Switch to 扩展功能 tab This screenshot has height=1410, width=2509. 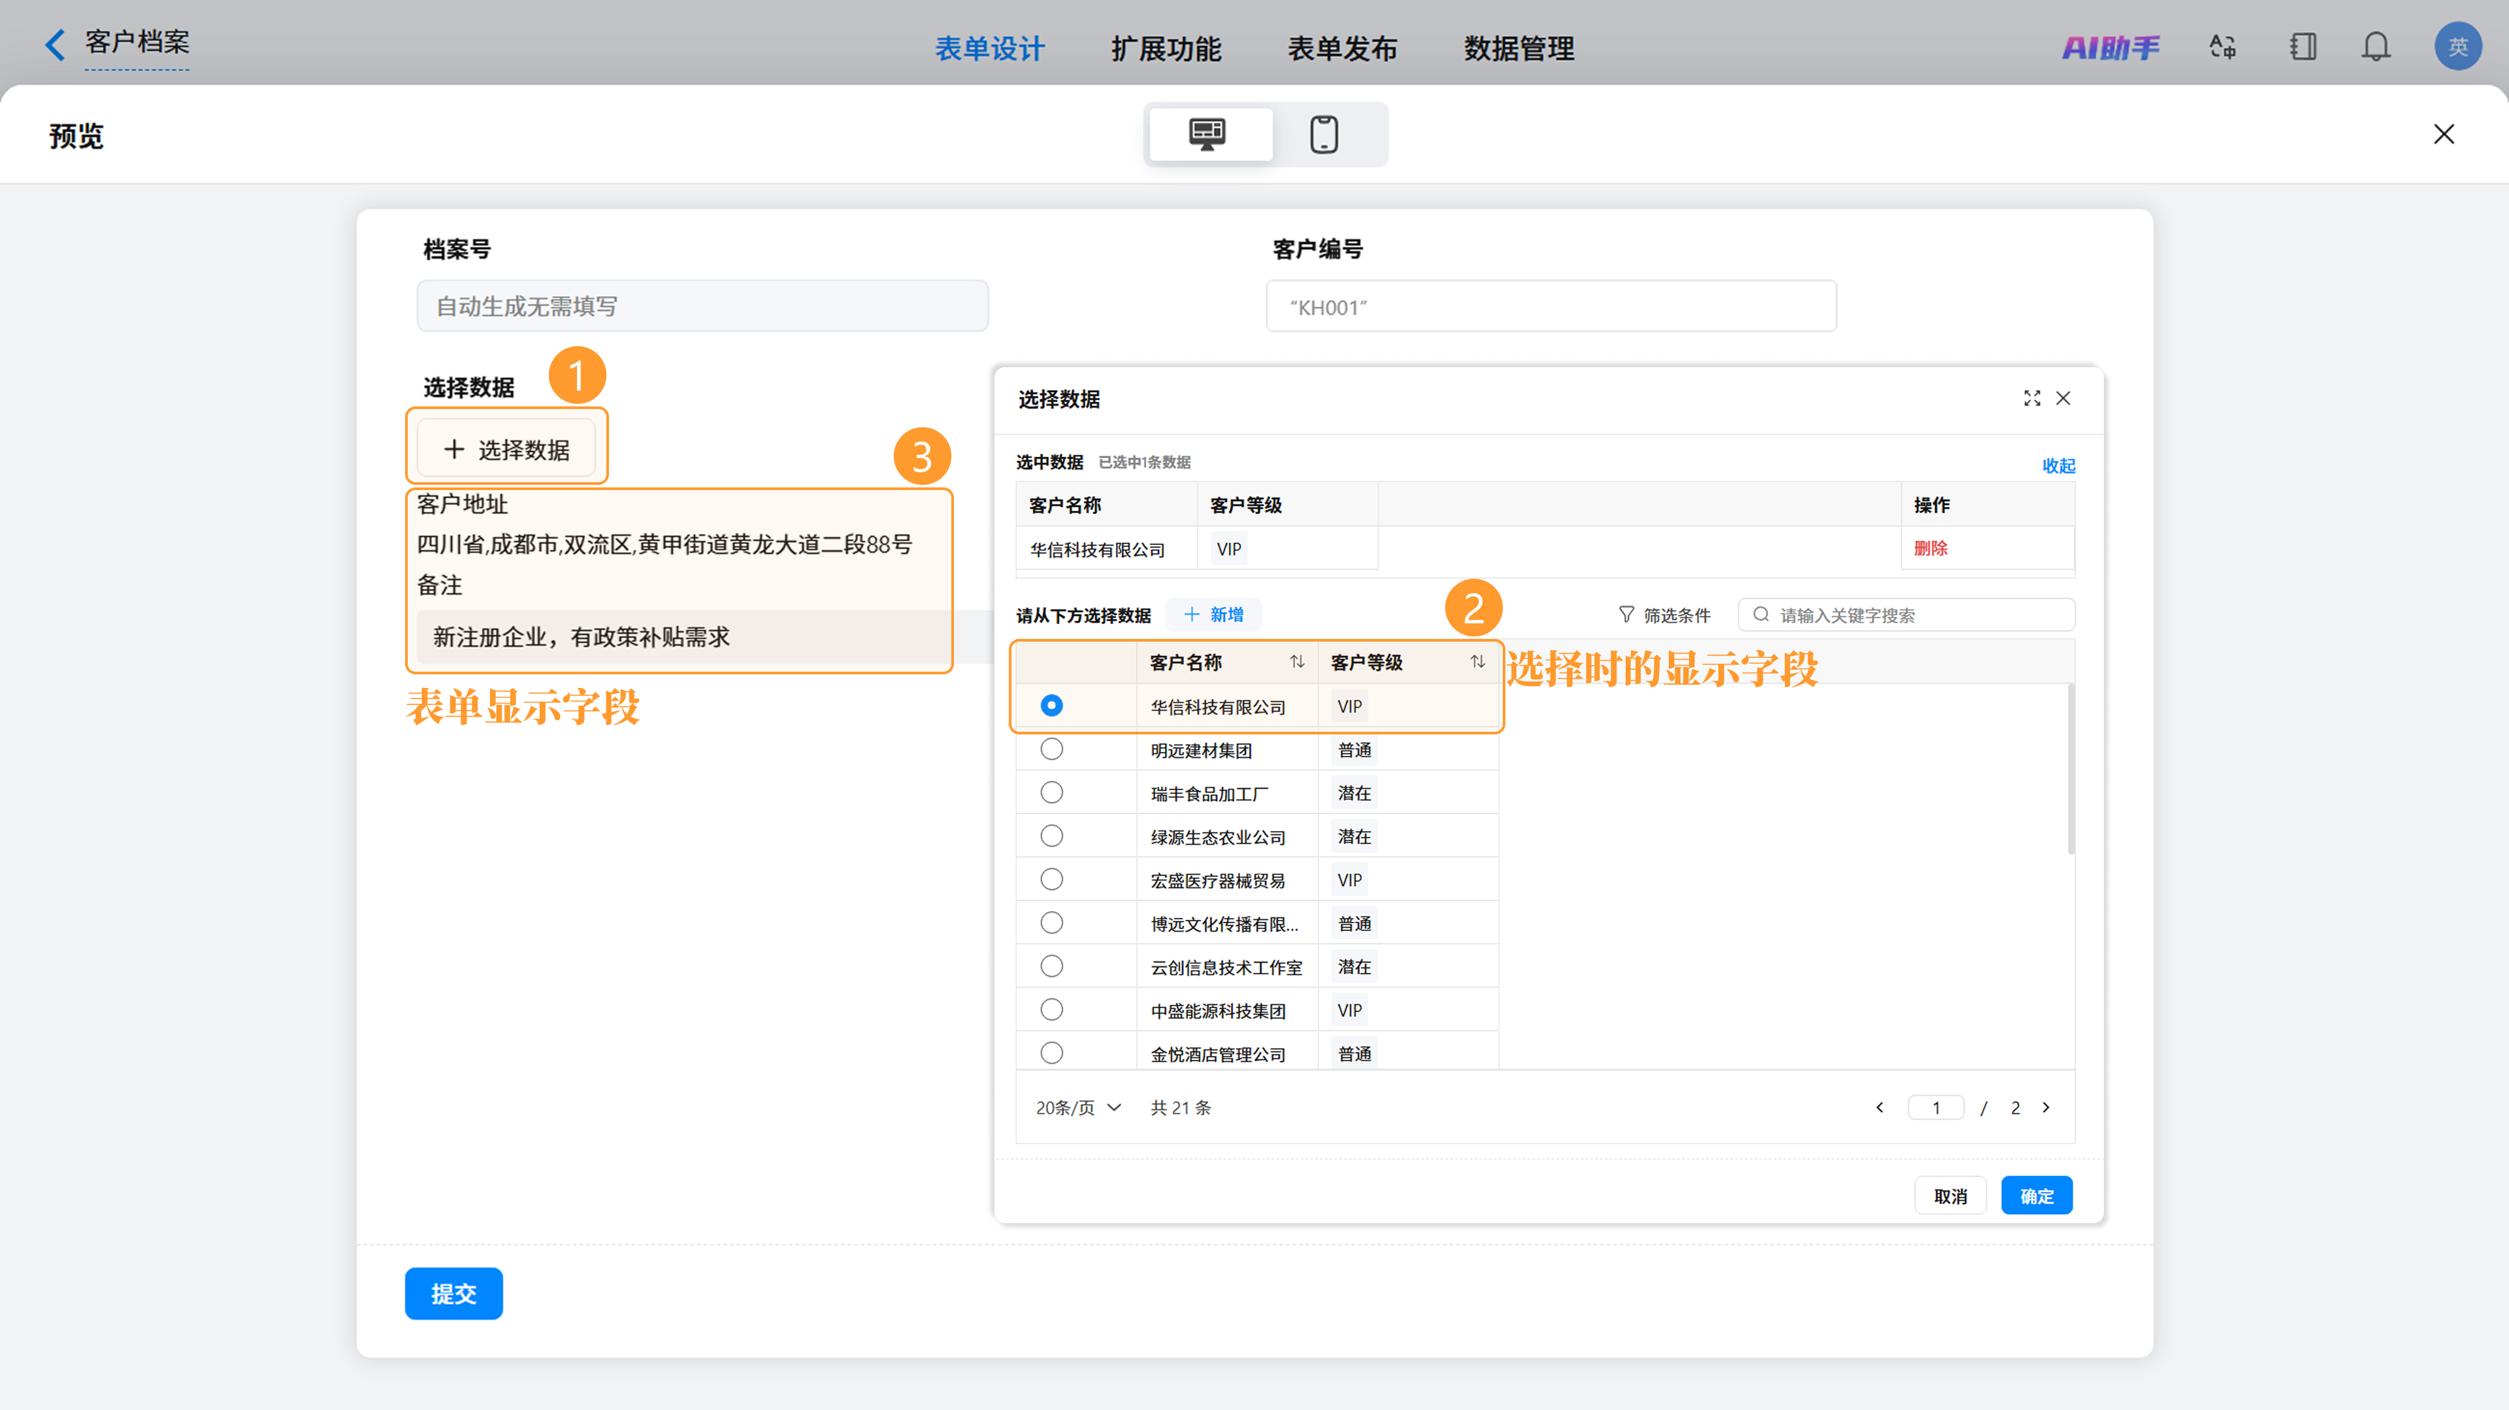pyautogui.click(x=1166, y=48)
